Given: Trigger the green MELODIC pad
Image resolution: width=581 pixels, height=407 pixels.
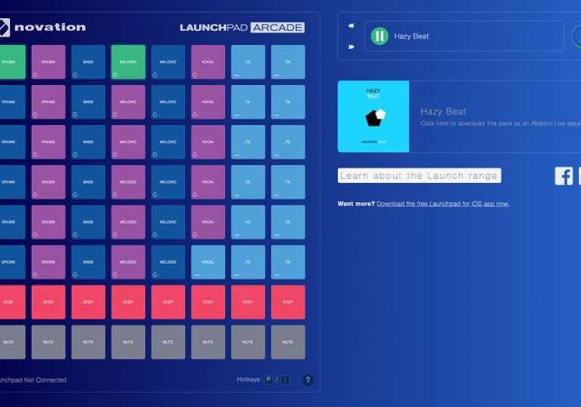Looking at the screenshot, I should click(129, 62).
